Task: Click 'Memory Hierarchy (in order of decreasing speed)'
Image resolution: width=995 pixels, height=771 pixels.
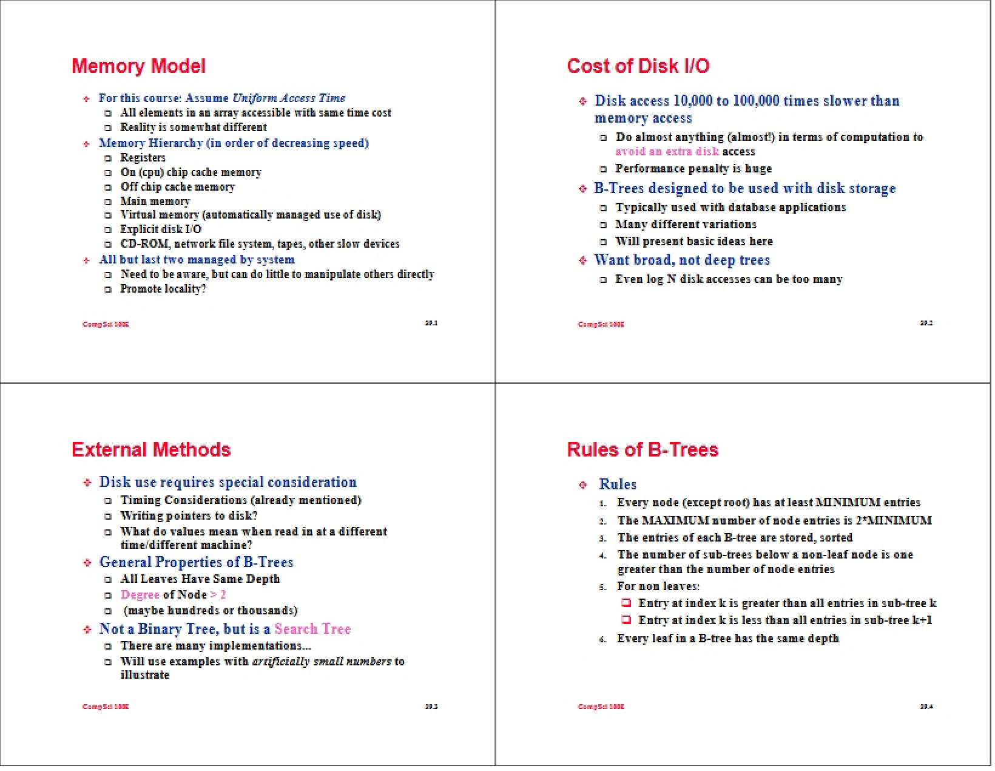Action: coord(234,143)
